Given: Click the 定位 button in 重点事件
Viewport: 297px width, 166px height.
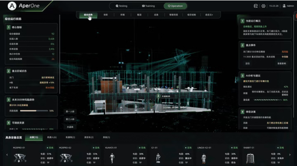Looking at the screenshot, I should click(x=247, y=64).
